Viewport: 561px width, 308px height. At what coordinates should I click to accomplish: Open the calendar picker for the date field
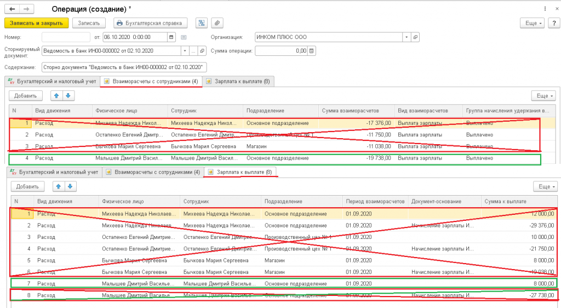tap(171, 37)
